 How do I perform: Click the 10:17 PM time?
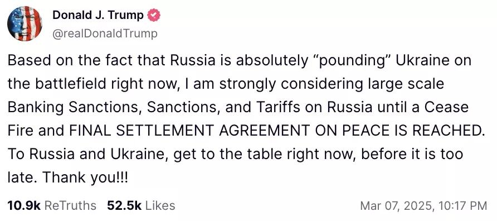(464, 206)
